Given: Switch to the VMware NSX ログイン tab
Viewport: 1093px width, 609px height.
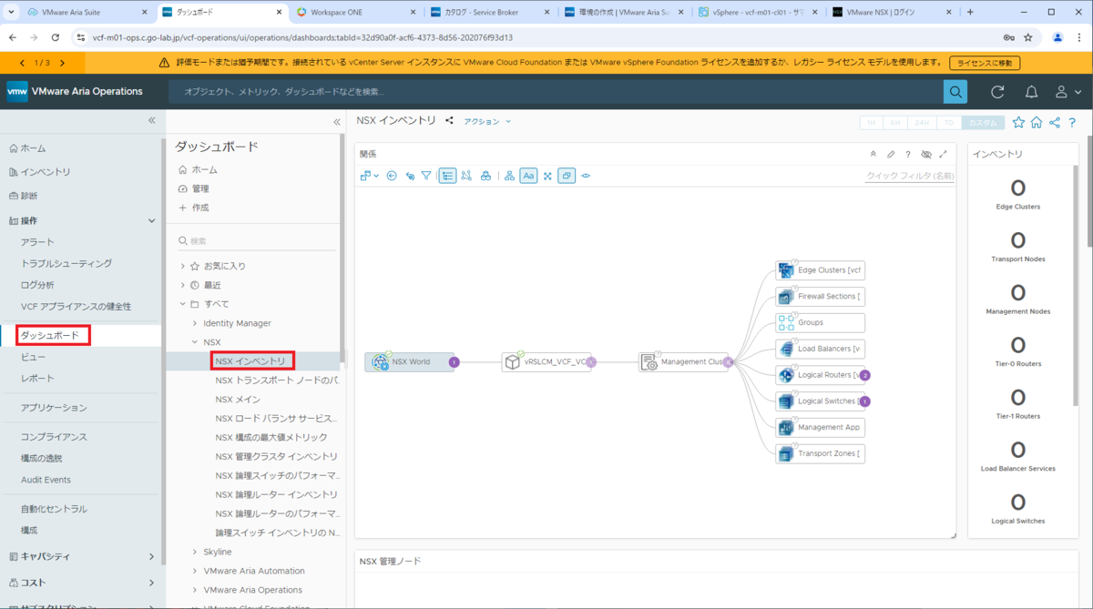Looking at the screenshot, I should point(890,12).
